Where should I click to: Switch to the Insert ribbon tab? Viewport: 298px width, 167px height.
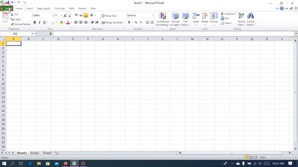pyautogui.click(x=29, y=8)
